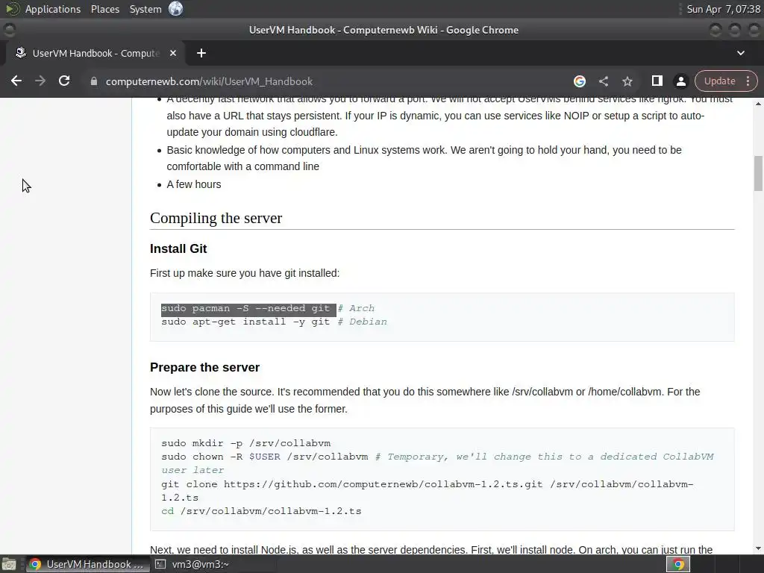This screenshot has width=764, height=573.
Task: Click the Prepare the server heading
Action: pos(204,367)
